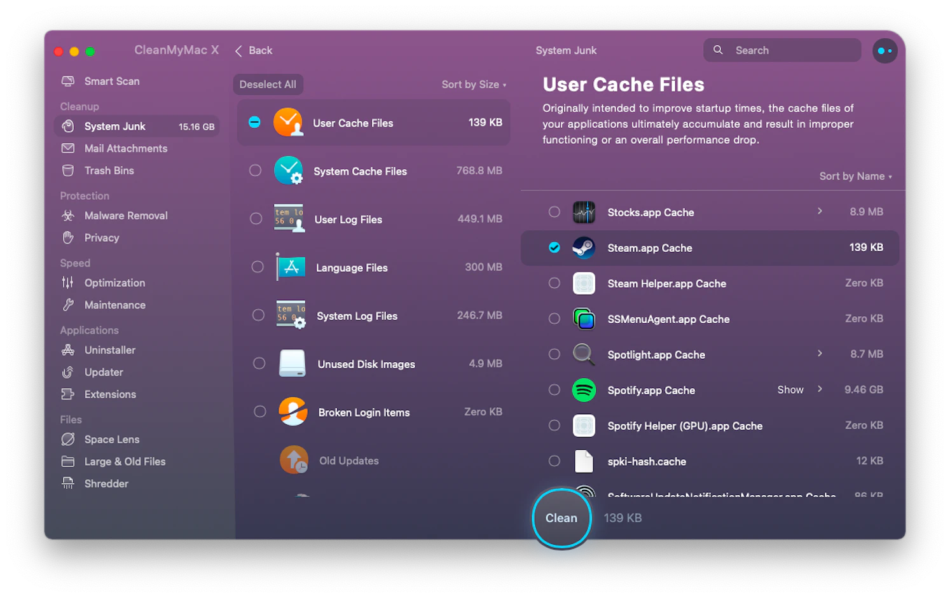
Task: Click the Deselect All button
Action: (x=268, y=85)
